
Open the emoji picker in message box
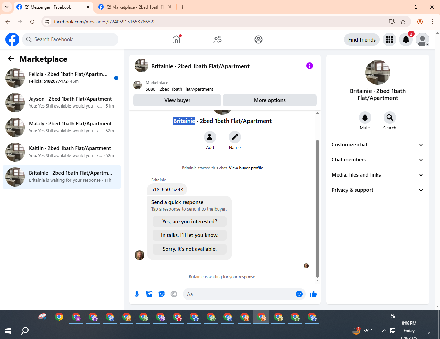299,294
